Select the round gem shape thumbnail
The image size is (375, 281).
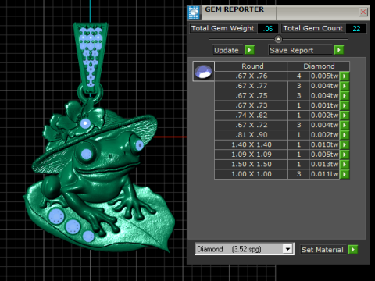(x=203, y=71)
